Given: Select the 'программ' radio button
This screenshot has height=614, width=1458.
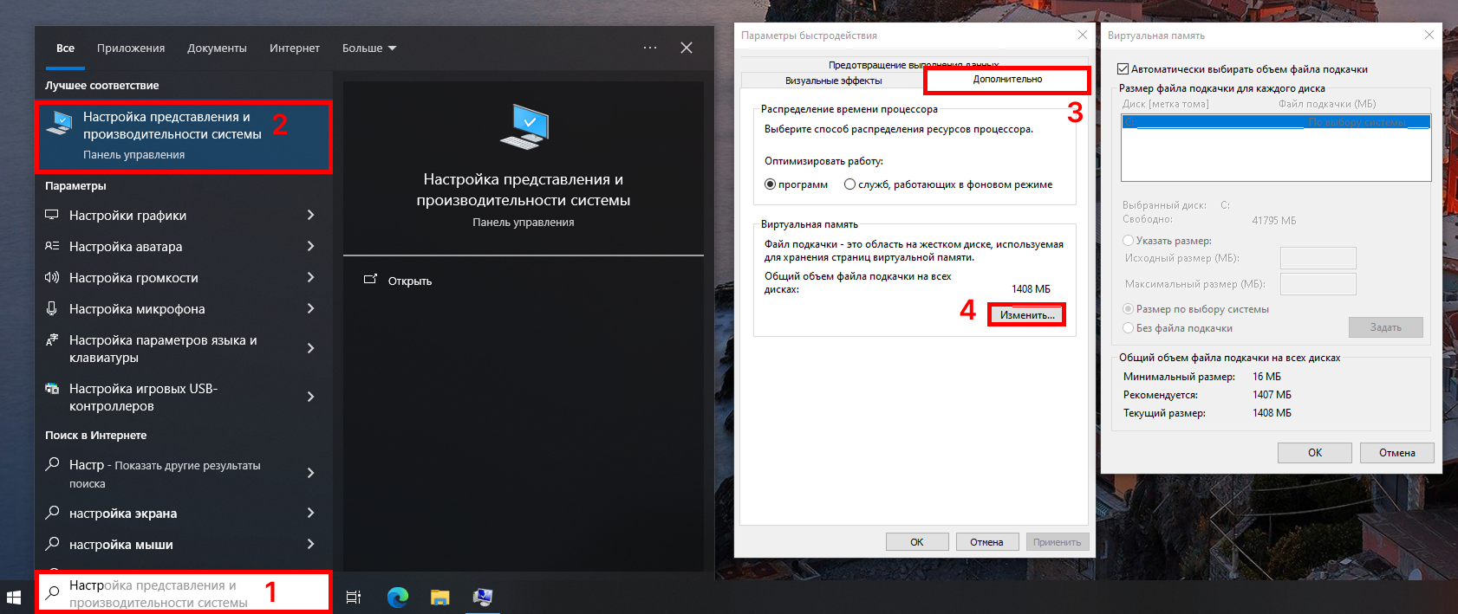Looking at the screenshot, I should 770,184.
